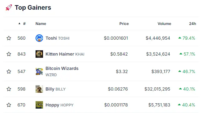Star the Billy row
The image size is (203, 113).
[9, 89]
